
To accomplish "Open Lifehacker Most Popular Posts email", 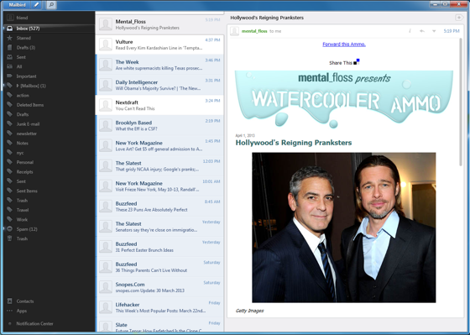I will [159, 307].
